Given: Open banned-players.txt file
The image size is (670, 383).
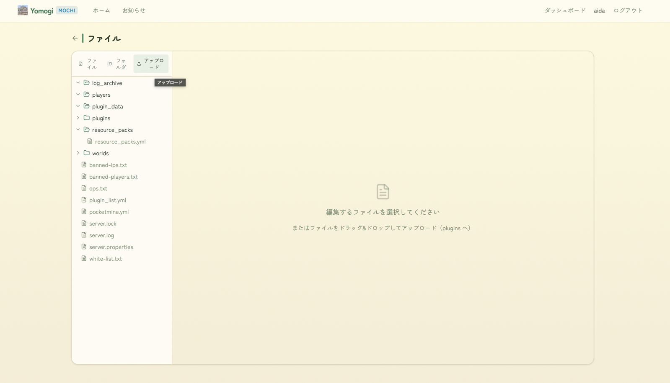Looking at the screenshot, I should coord(114,177).
